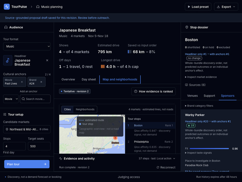Click Warby Parker headliner only #20 link
Screen dimensions: 242x182
208,121
